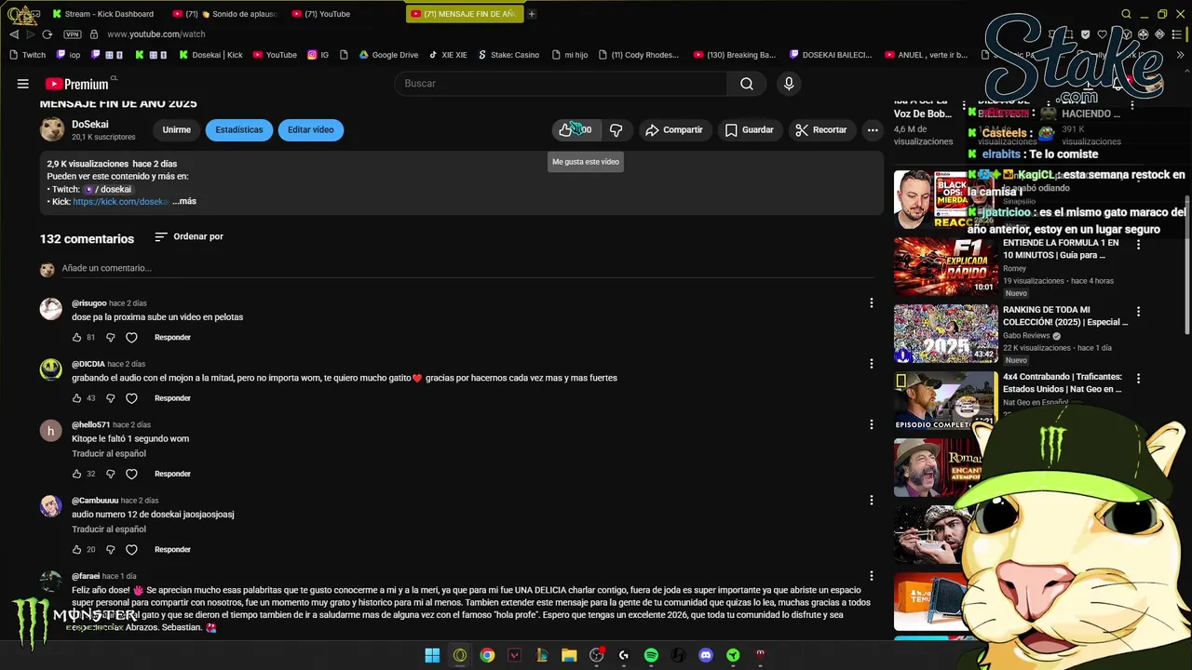Open options menu on @hello571's comment
Screen dimensions: 1192x670
pyautogui.click(x=872, y=424)
